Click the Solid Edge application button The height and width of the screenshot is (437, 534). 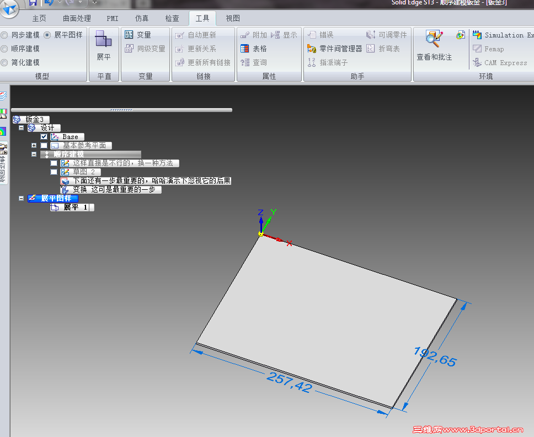click(9, 8)
